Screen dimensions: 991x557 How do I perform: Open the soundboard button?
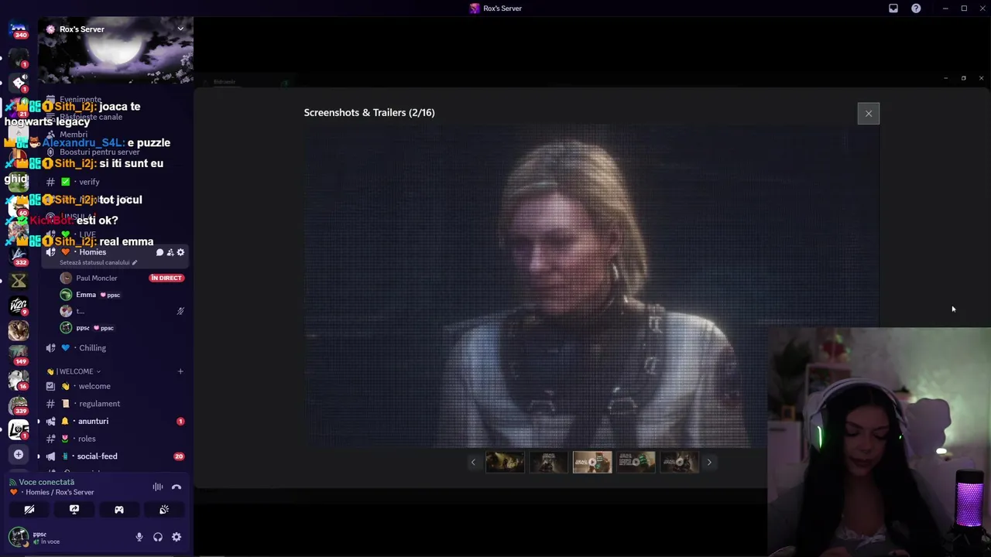pyautogui.click(x=164, y=510)
